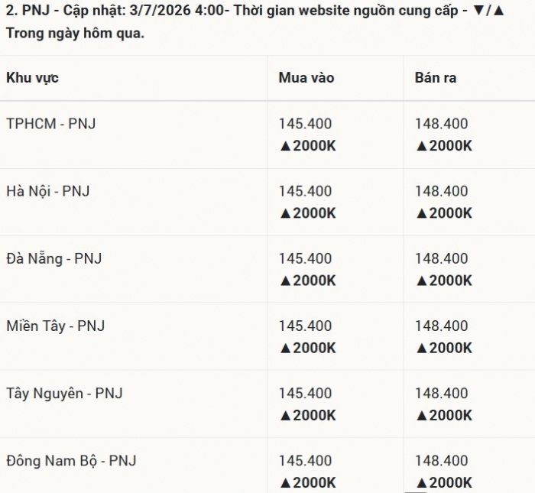This screenshot has height=493, width=535.
Task: Select the Đà Nẵng - PNJ row label
Action: pyautogui.click(x=54, y=258)
